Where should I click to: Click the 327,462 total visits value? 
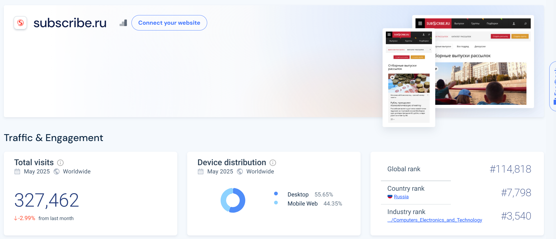tap(47, 200)
